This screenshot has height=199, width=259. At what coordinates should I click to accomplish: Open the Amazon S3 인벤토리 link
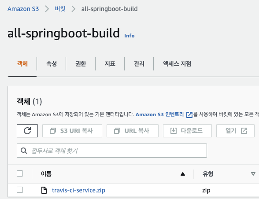coord(160,114)
